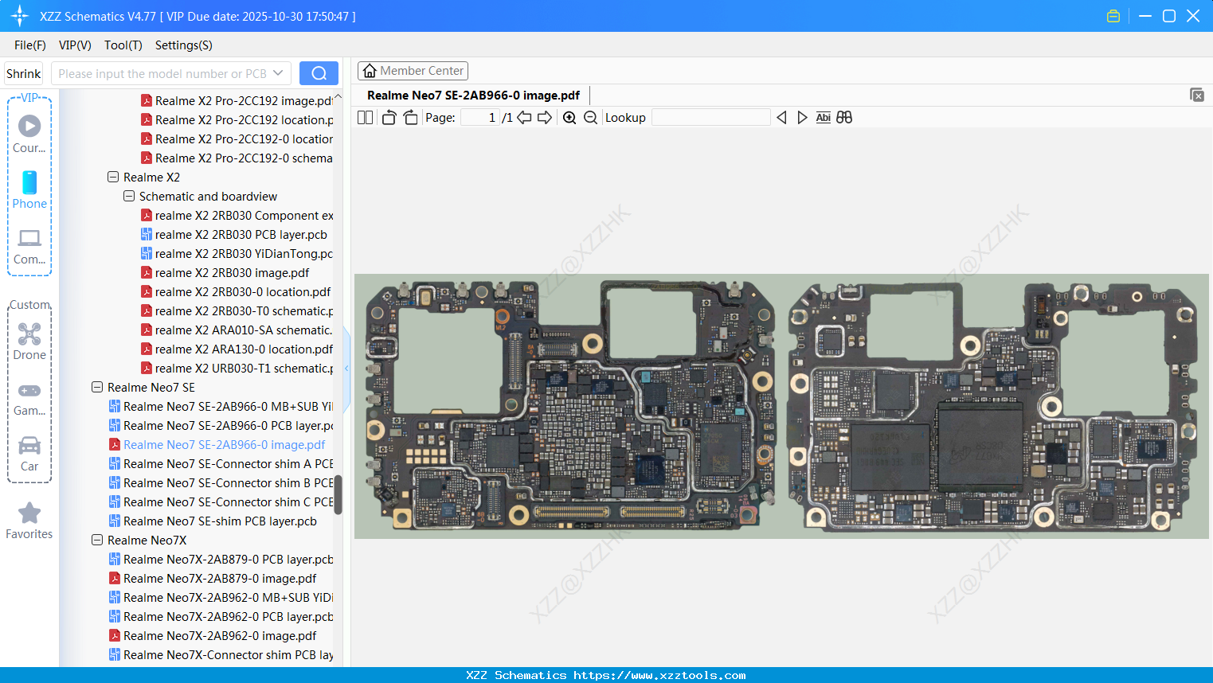The height and width of the screenshot is (683, 1213).
Task: Zoom in on the board image
Action: coord(569,117)
